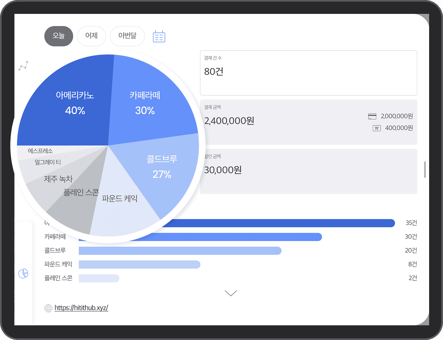This screenshot has width=443, height=340.
Task: Open the hitithub.xyz link
Action: coord(81,308)
